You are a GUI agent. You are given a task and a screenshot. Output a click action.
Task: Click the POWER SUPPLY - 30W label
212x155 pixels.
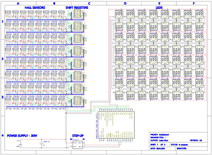pyautogui.click(x=22, y=136)
